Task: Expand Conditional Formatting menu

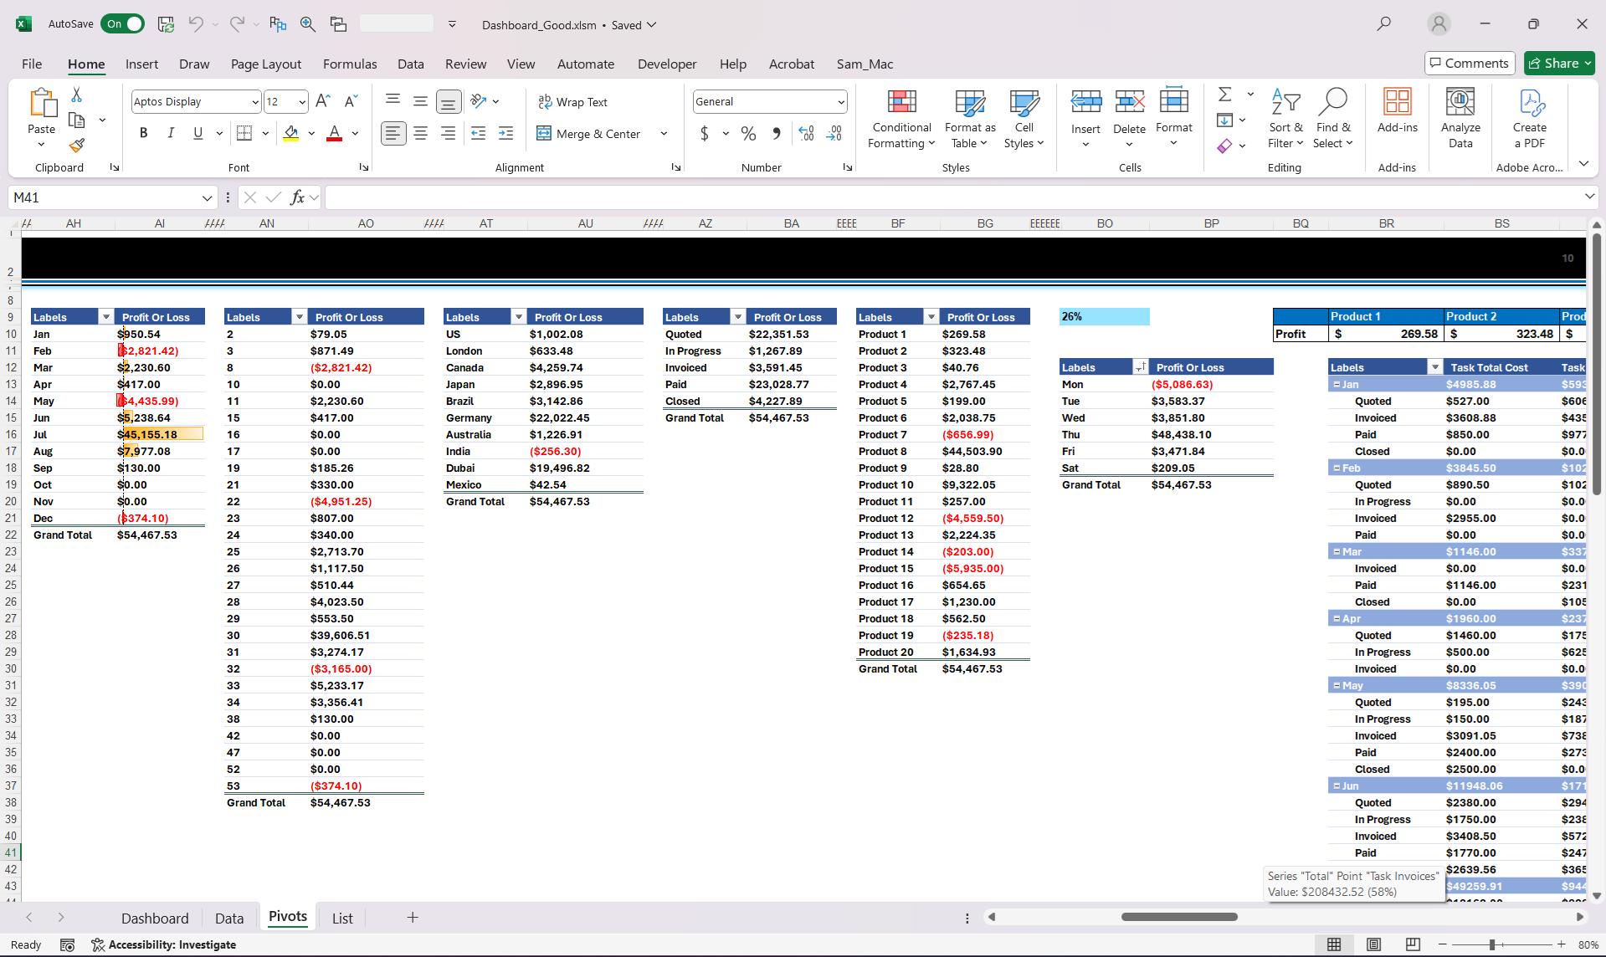Action: [x=901, y=119]
